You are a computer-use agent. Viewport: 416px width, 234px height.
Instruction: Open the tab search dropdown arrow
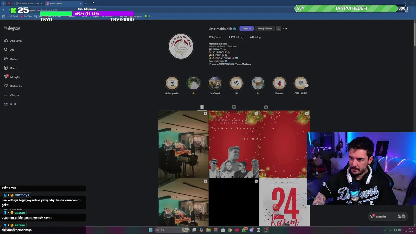(x=3, y=3)
